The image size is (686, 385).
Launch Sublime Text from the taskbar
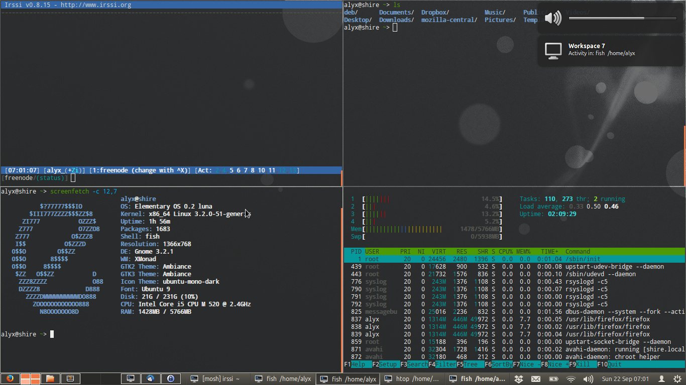pos(70,378)
